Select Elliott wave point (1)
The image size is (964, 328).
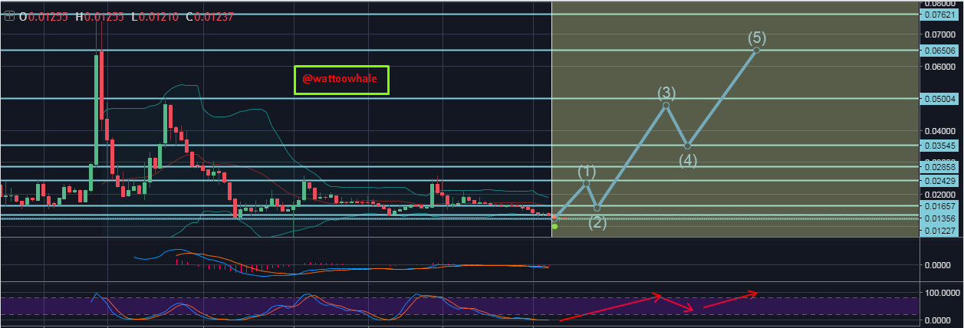point(587,182)
